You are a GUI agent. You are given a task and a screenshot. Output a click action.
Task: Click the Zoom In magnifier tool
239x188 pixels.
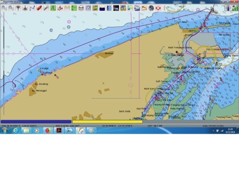pos(4,8)
